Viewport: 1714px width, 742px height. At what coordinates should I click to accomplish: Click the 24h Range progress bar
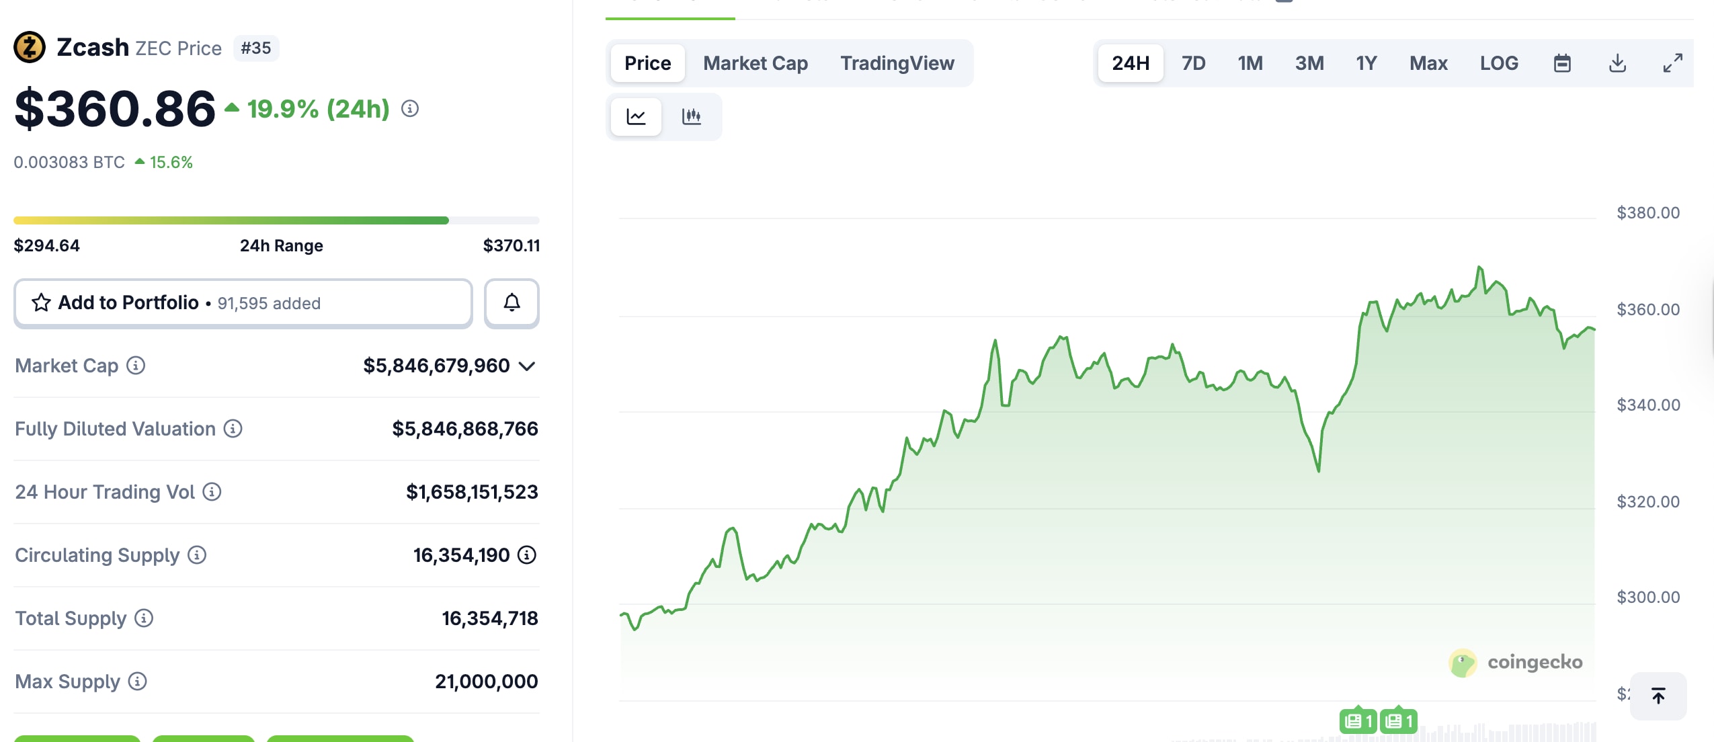click(276, 220)
